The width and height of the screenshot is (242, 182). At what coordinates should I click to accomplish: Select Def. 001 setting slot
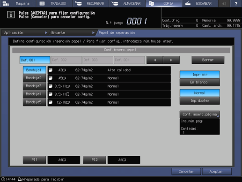tap(35, 60)
